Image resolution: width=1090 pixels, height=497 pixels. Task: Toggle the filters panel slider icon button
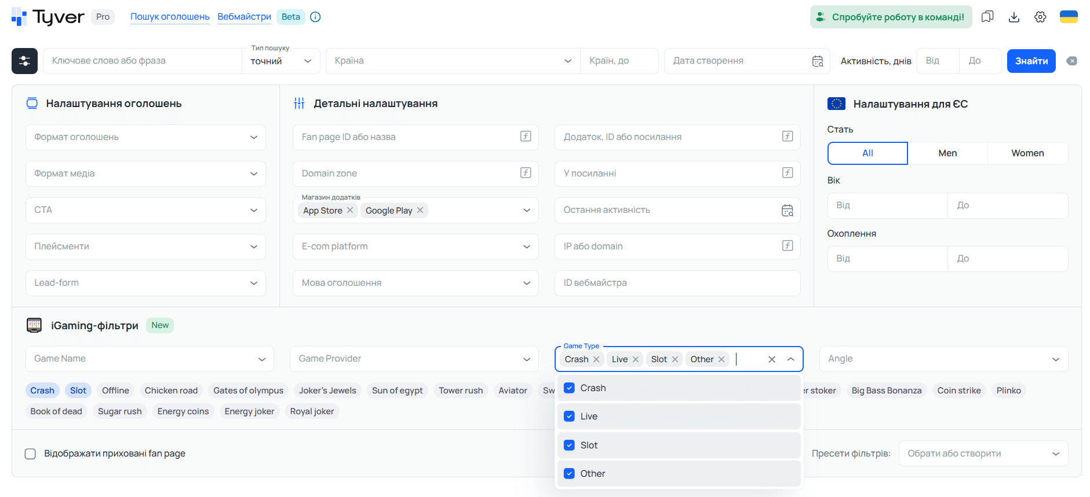point(24,61)
